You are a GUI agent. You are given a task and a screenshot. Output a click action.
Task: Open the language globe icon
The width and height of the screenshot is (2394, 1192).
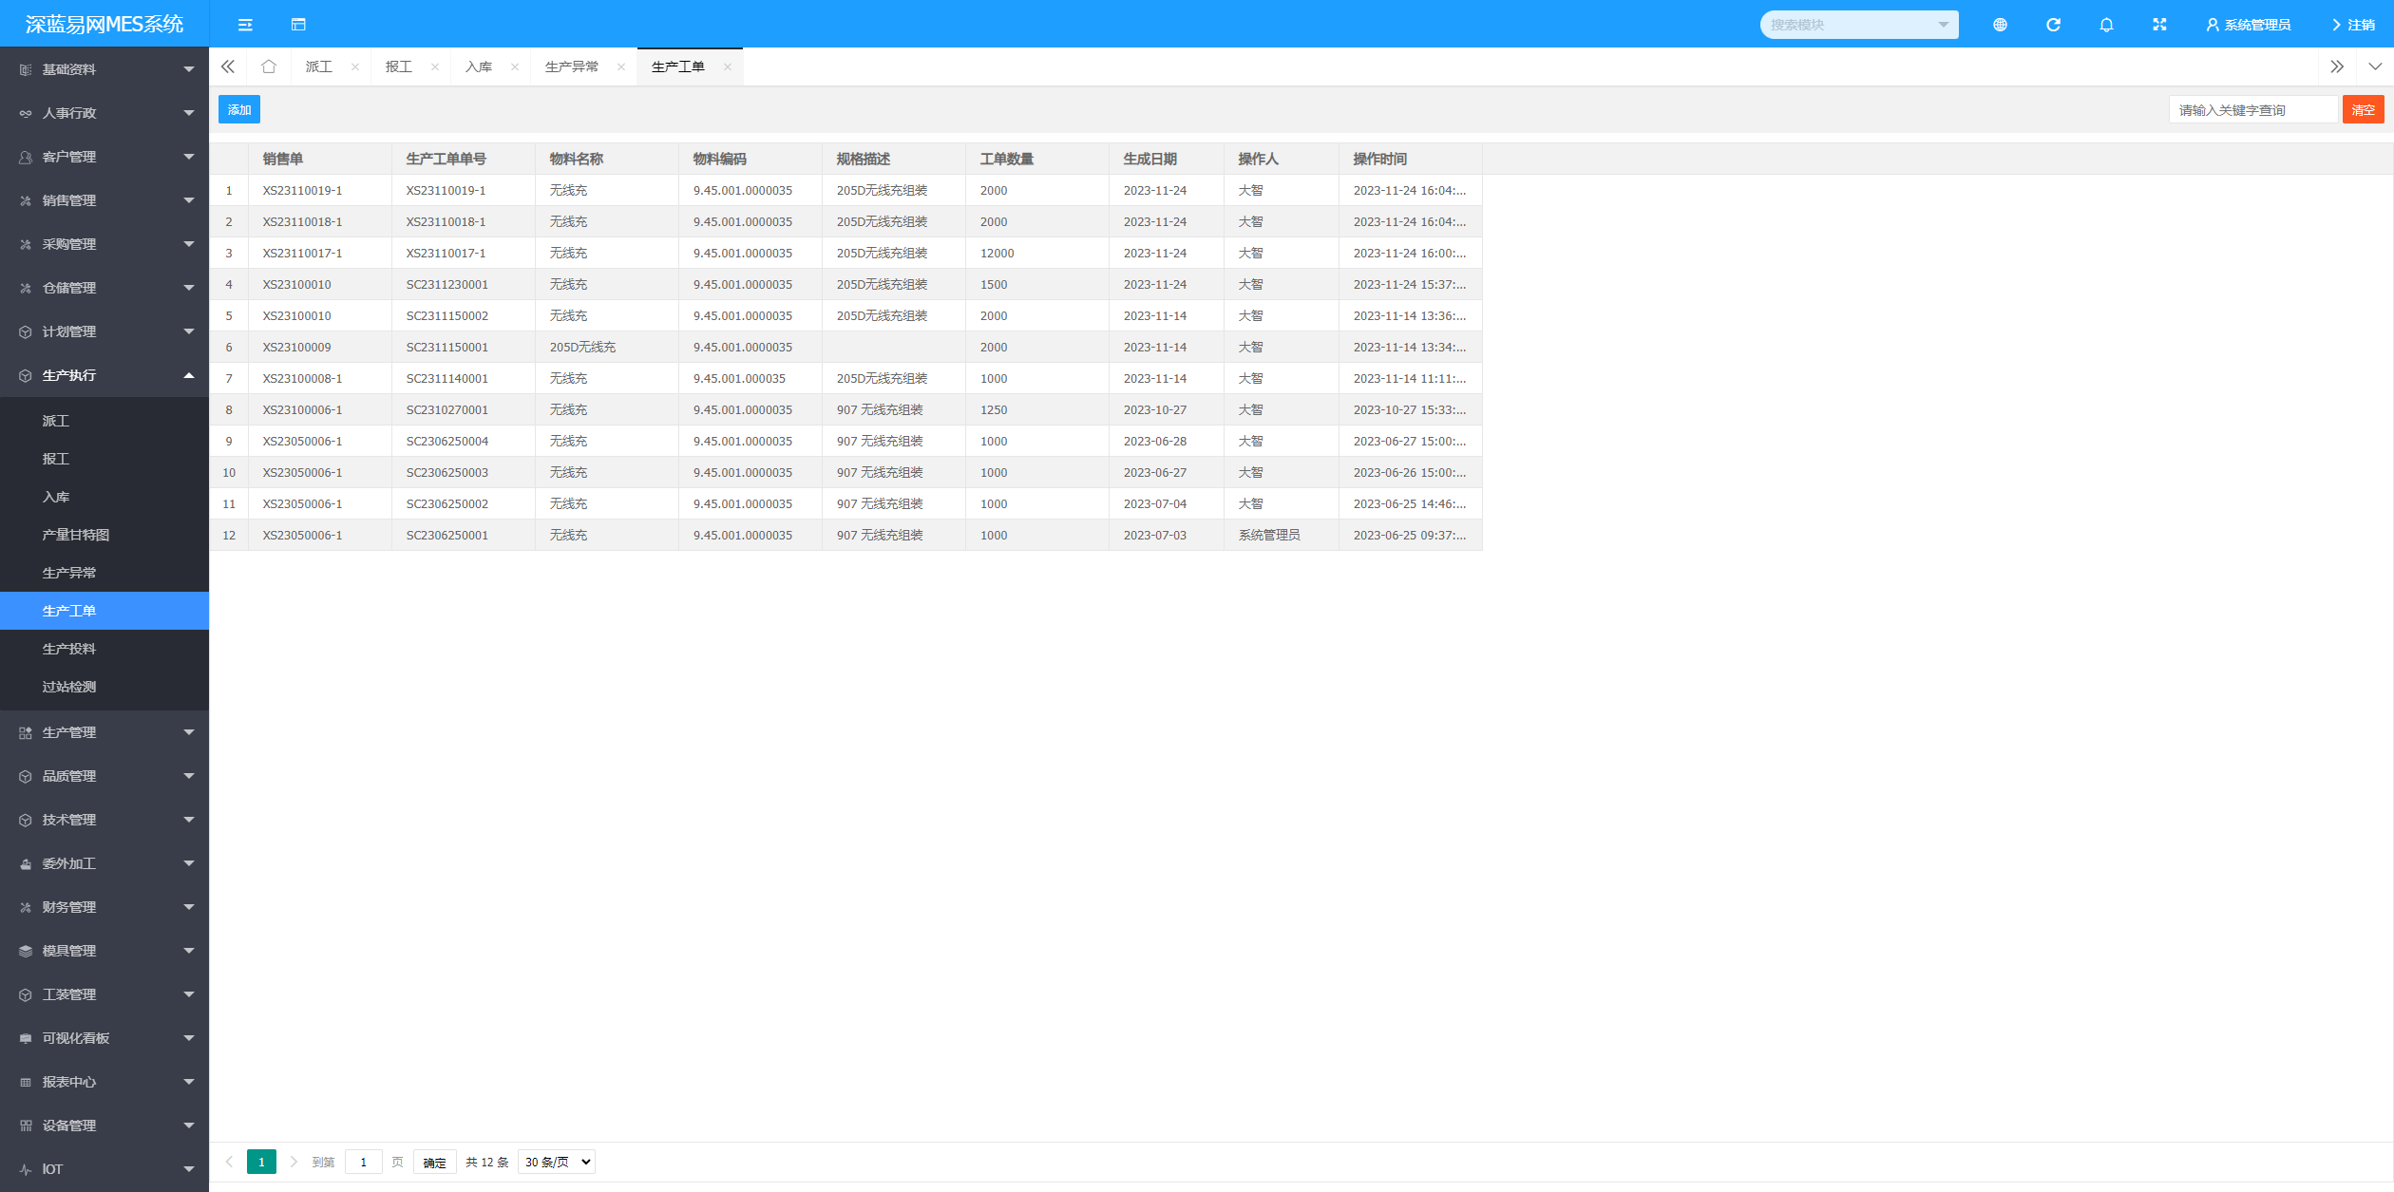[2000, 25]
